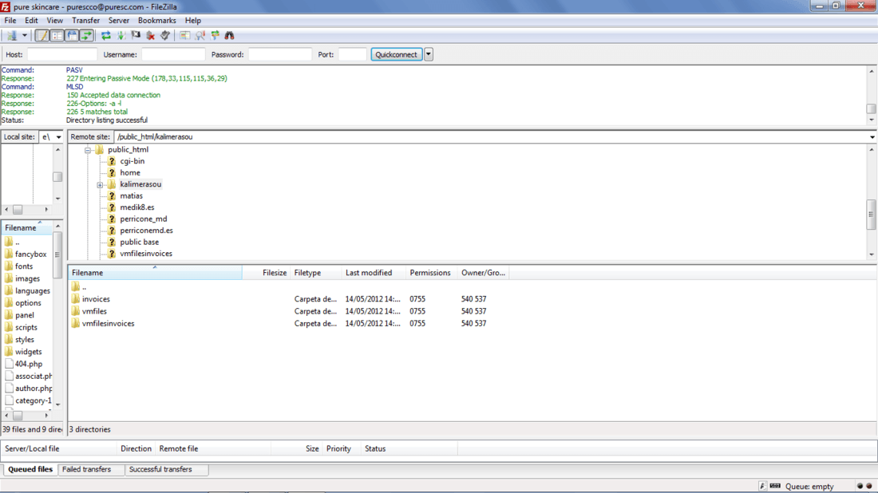
Task: Open the Site Manager icon
Action: point(12,36)
